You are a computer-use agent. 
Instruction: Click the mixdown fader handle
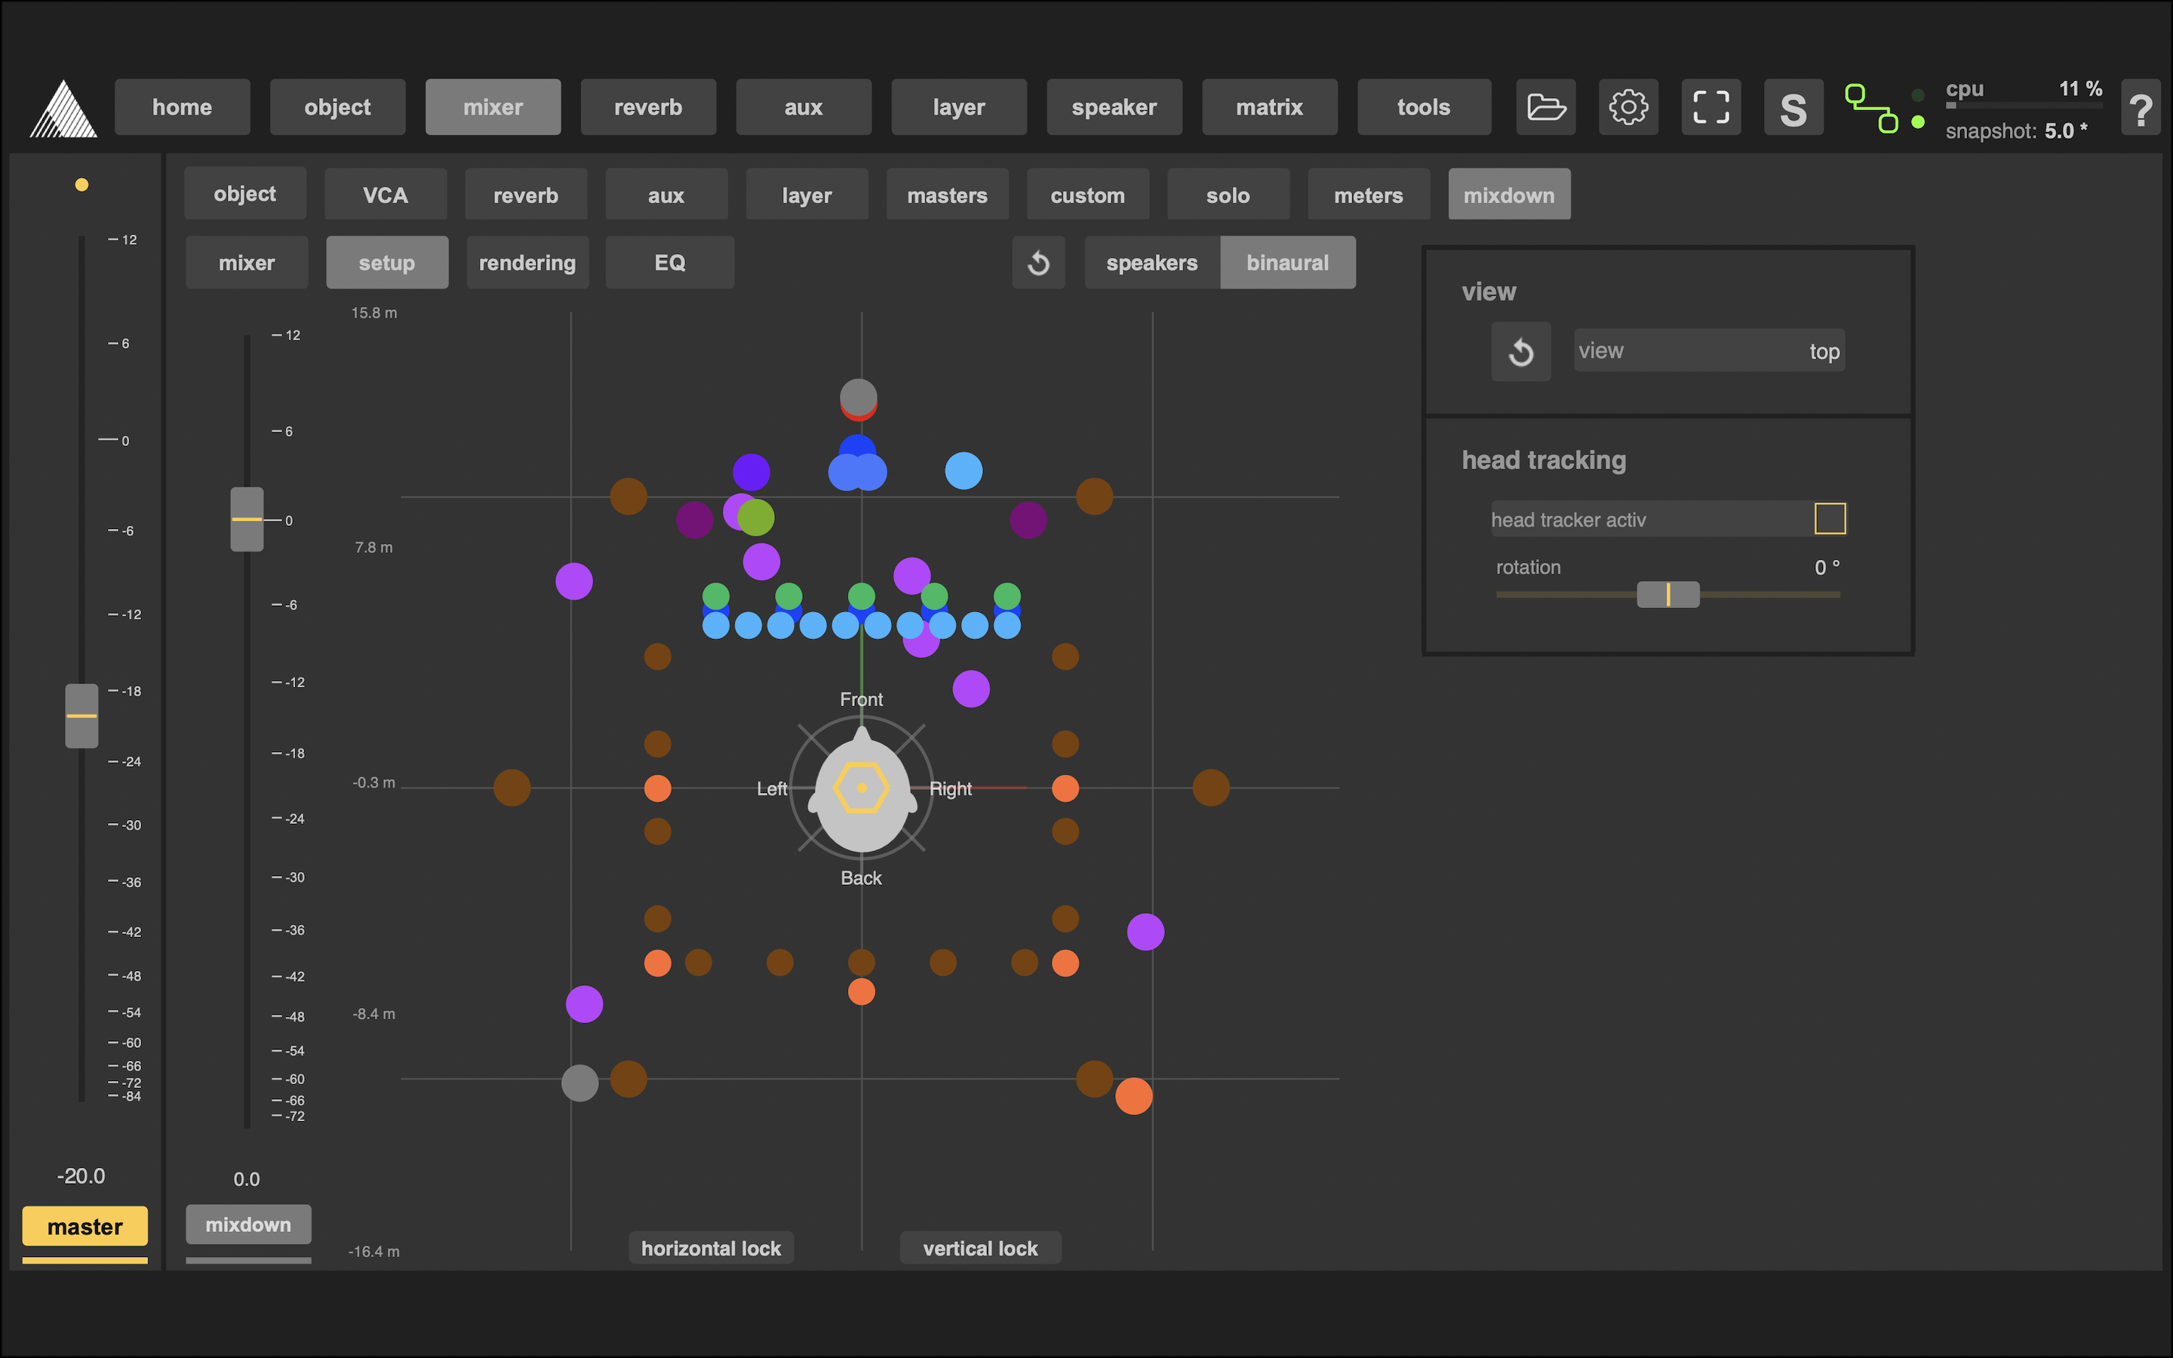tap(247, 519)
